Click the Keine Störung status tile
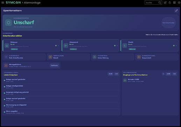181x127 pixels. click(x=112, y=57)
